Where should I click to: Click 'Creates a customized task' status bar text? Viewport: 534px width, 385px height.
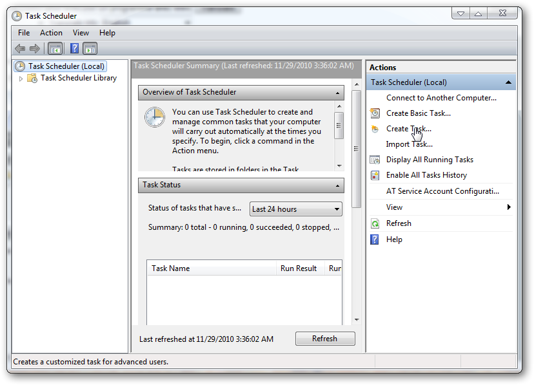[x=90, y=362]
